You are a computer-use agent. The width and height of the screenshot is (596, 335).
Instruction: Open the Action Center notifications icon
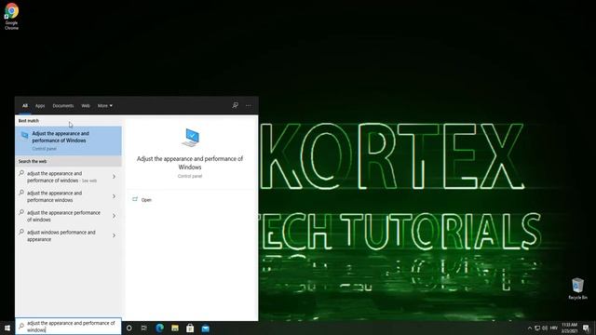(586, 328)
